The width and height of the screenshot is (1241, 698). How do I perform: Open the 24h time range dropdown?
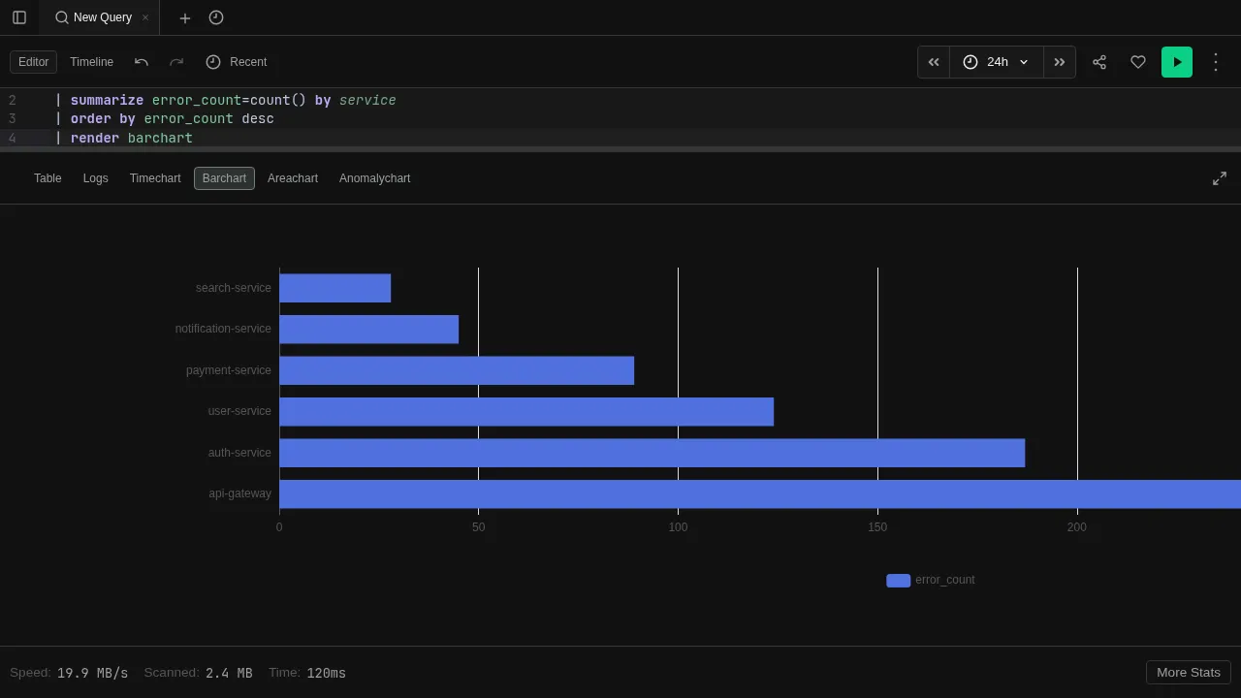click(x=996, y=62)
